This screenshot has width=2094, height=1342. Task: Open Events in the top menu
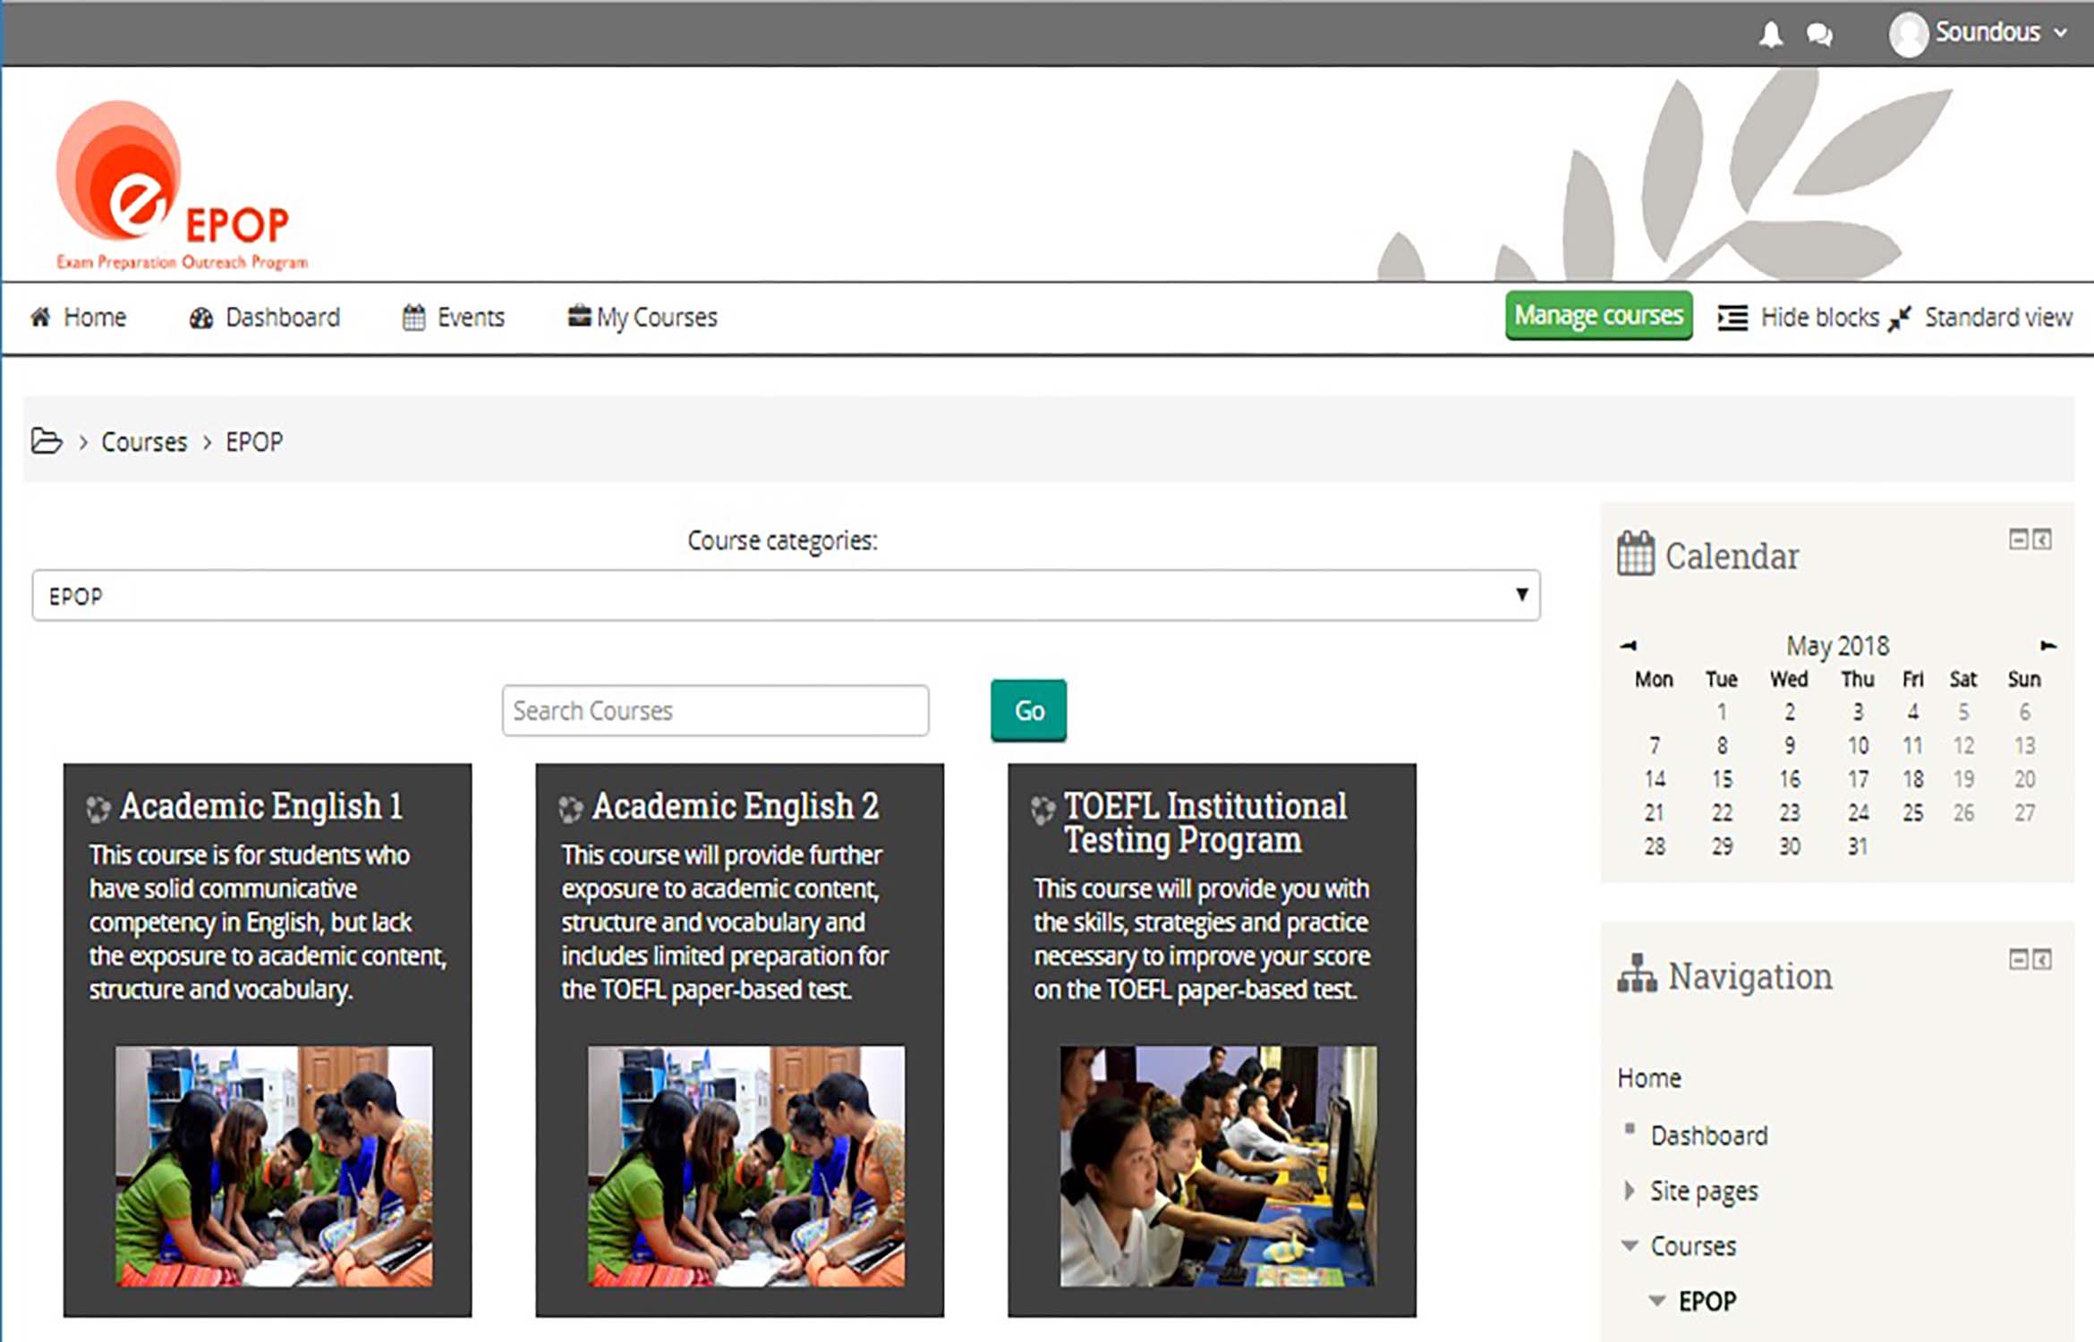pyautogui.click(x=471, y=317)
